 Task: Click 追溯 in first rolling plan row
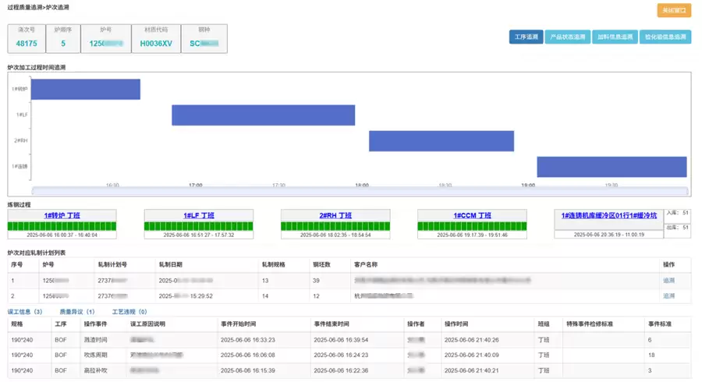(668, 280)
